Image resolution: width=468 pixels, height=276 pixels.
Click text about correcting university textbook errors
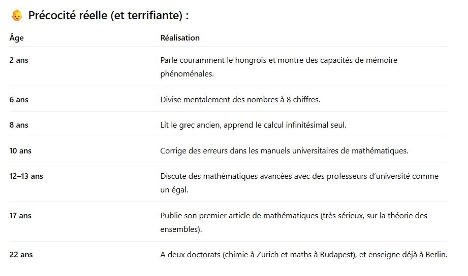tap(284, 151)
